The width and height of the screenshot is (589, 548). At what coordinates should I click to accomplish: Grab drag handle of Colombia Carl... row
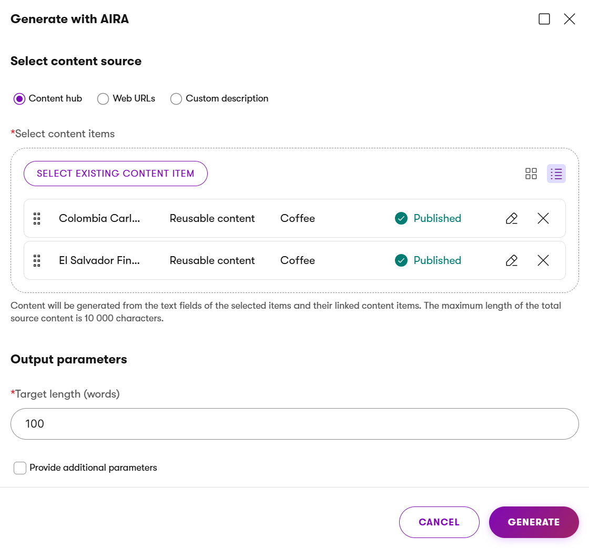point(37,218)
